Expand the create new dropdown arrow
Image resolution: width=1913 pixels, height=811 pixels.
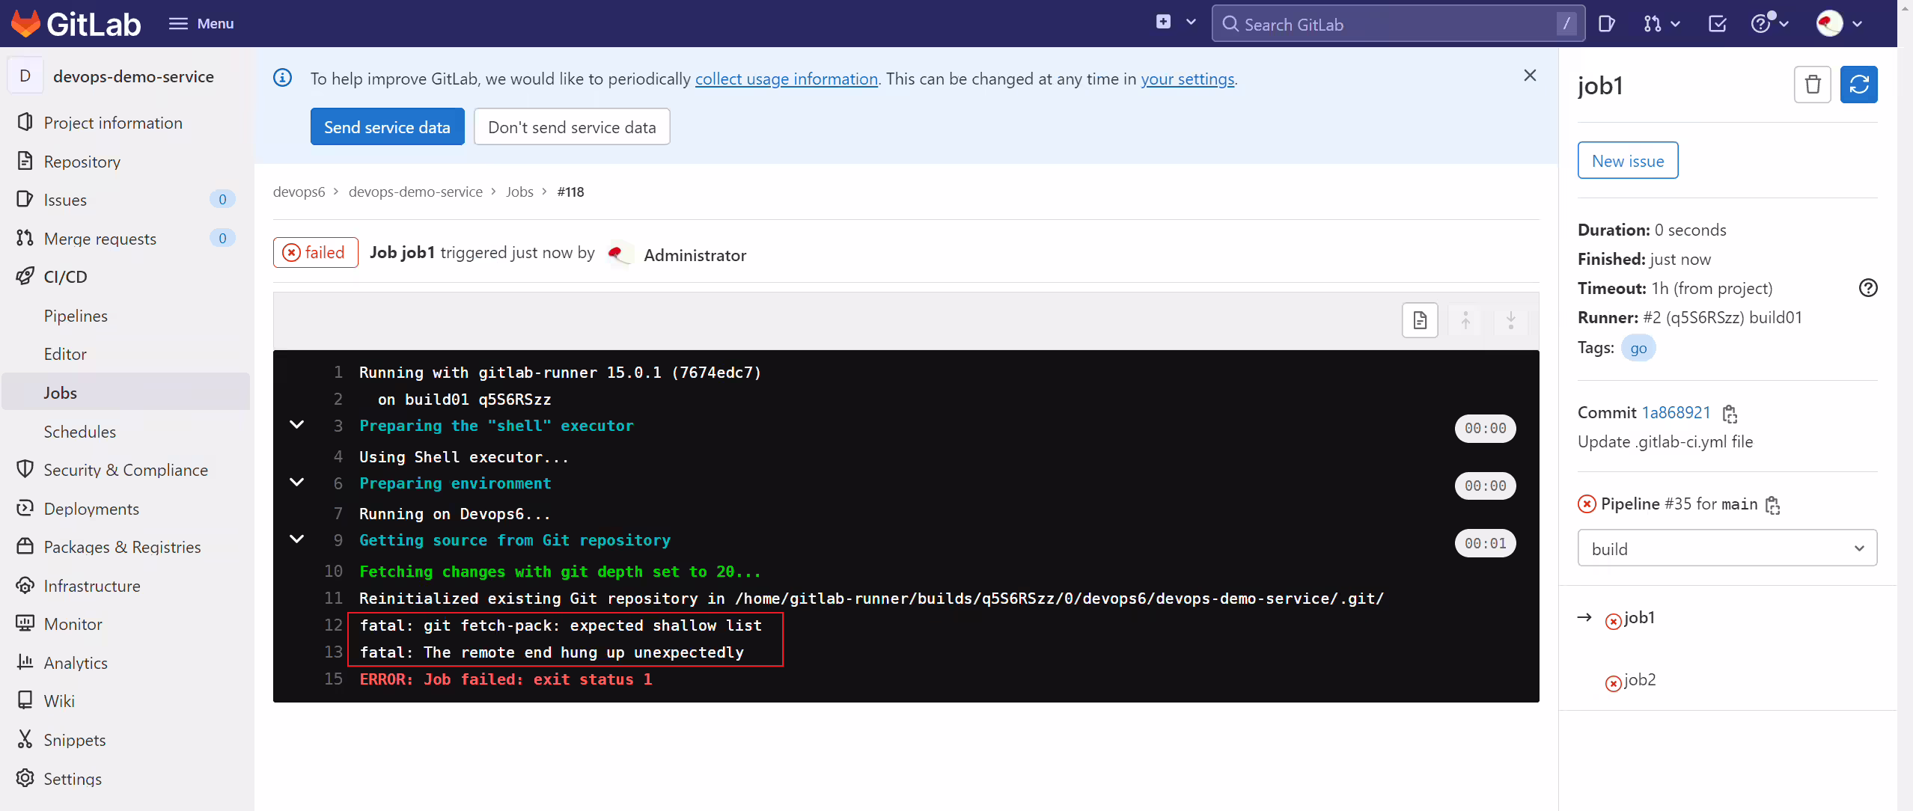tap(1191, 22)
